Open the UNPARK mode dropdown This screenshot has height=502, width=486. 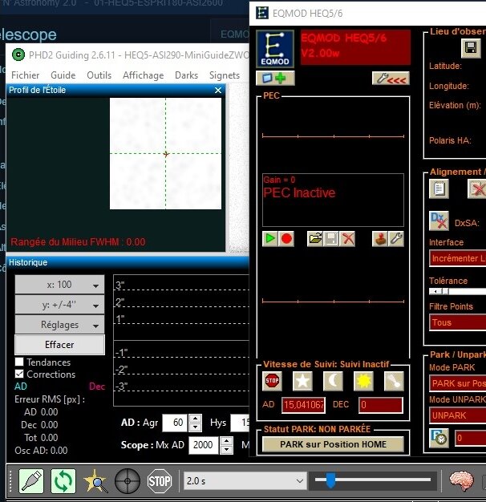[x=458, y=415]
